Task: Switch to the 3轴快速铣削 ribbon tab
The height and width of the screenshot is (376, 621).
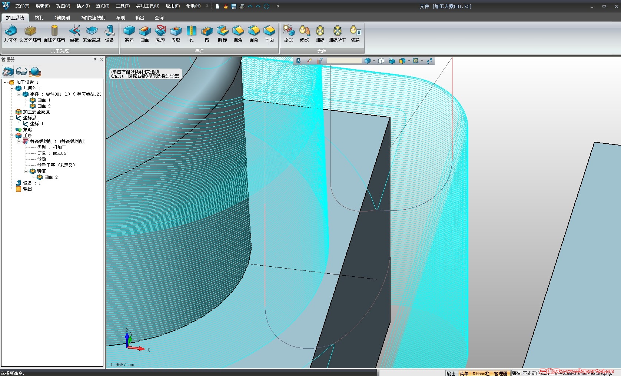Action: point(93,17)
